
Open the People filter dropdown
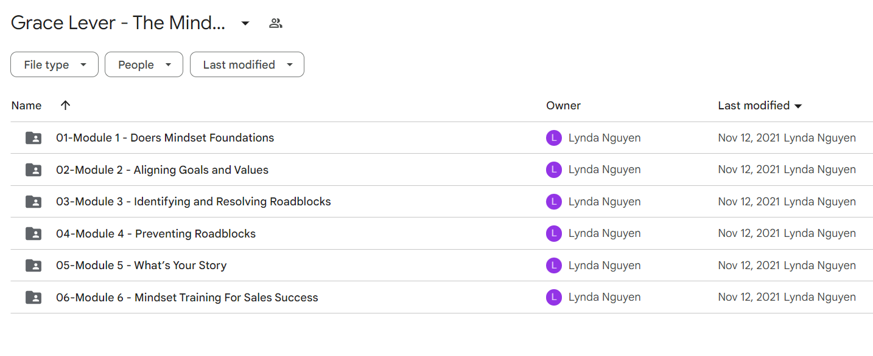[x=144, y=64]
